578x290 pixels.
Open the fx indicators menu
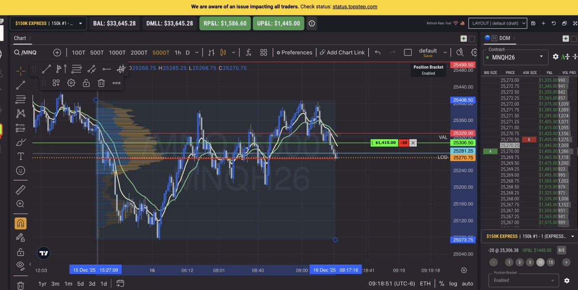249,52
